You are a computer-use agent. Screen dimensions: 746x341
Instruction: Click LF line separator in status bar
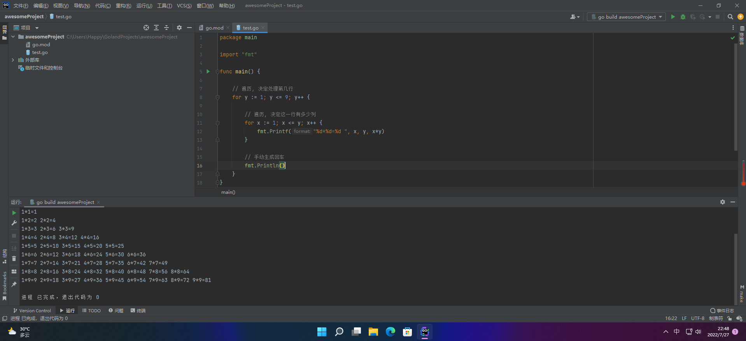point(684,318)
